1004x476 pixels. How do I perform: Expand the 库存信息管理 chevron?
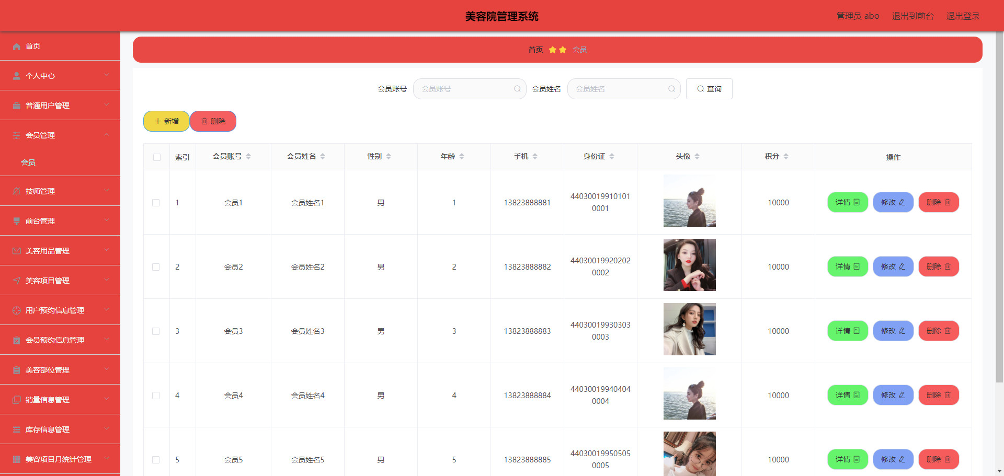[107, 429]
